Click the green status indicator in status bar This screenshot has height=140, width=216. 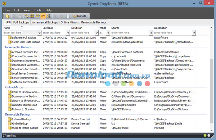[x=205, y=135]
